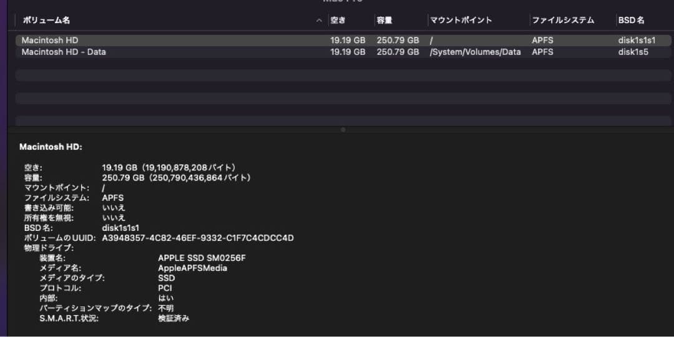
Task: Click the 物理ドライブ: label
Action: click(49, 248)
